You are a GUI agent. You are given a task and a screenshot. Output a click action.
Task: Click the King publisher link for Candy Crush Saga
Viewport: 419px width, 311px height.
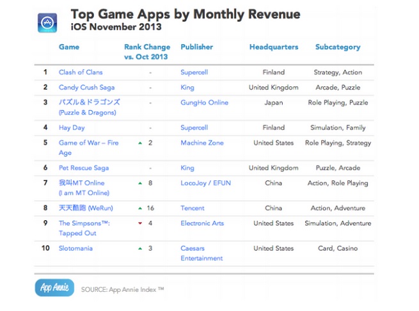[187, 88]
